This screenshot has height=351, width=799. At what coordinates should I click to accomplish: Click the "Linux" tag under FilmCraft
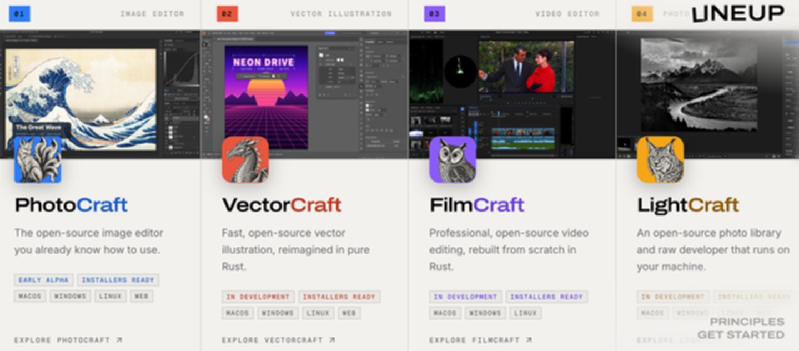click(525, 313)
